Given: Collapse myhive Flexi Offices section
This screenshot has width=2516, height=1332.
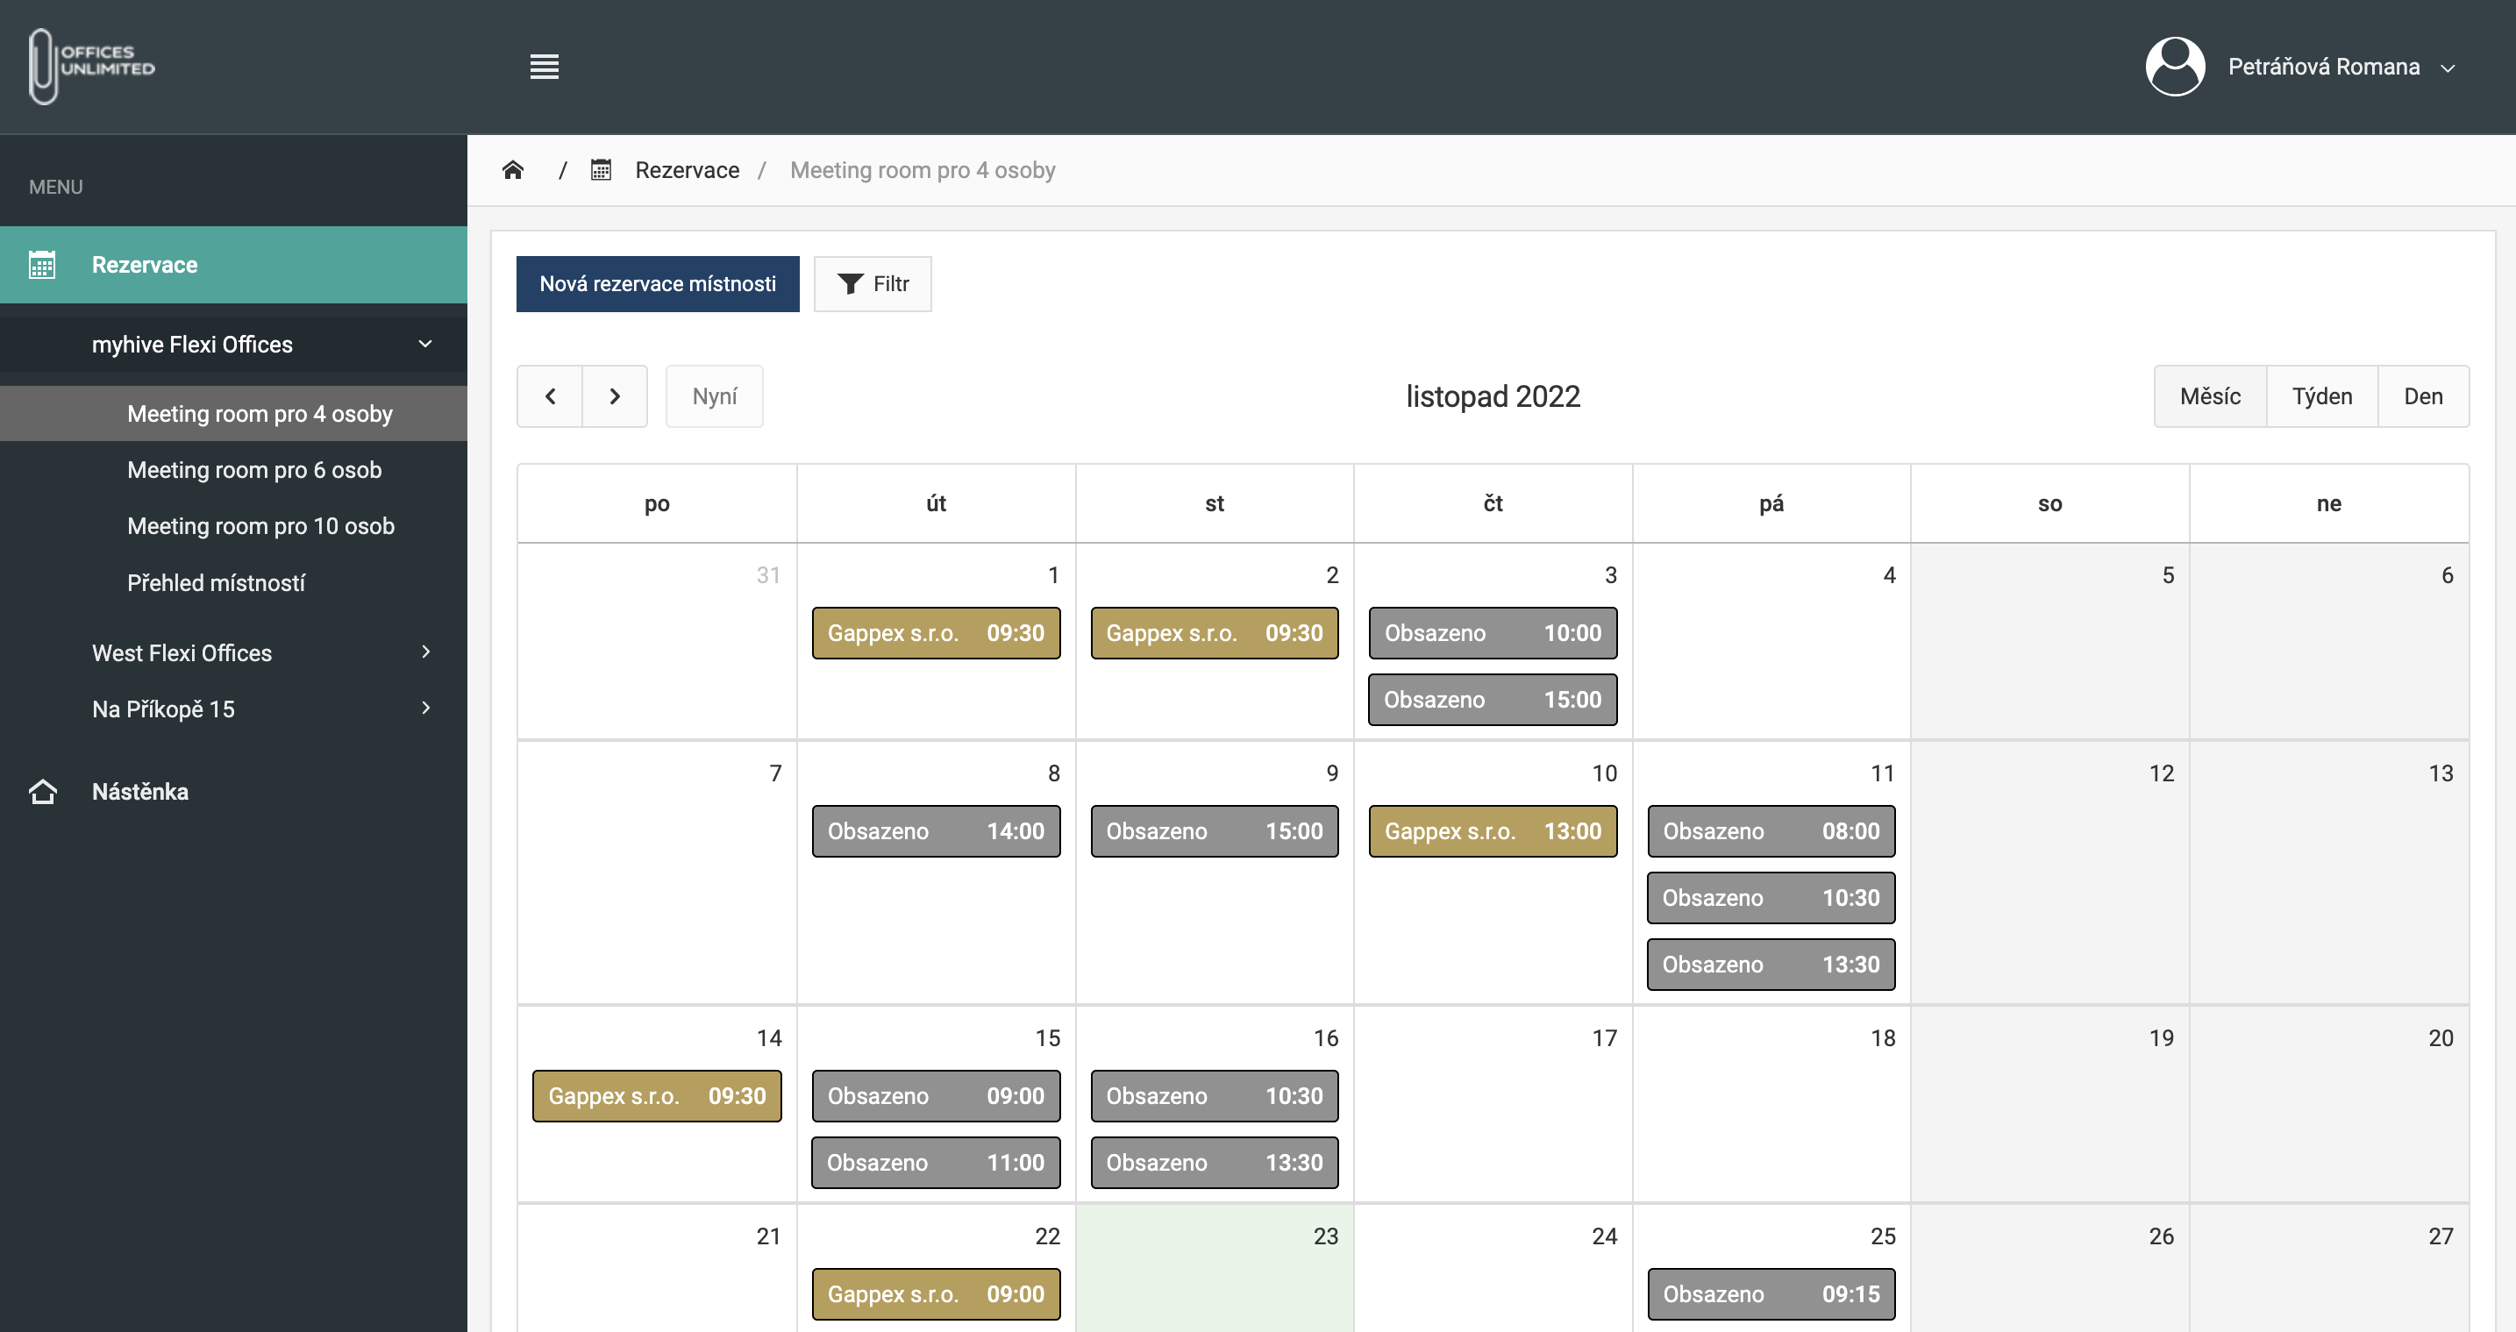Looking at the screenshot, I should 424,344.
